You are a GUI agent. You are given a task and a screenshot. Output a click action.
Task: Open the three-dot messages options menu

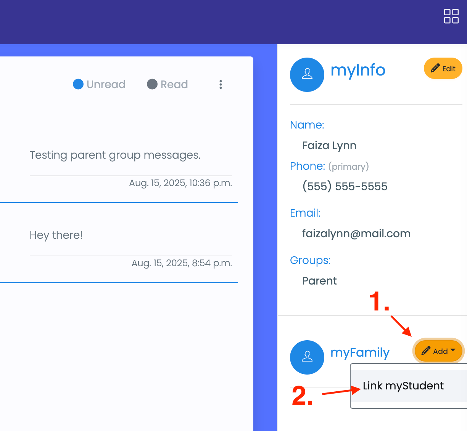tap(221, 84)
